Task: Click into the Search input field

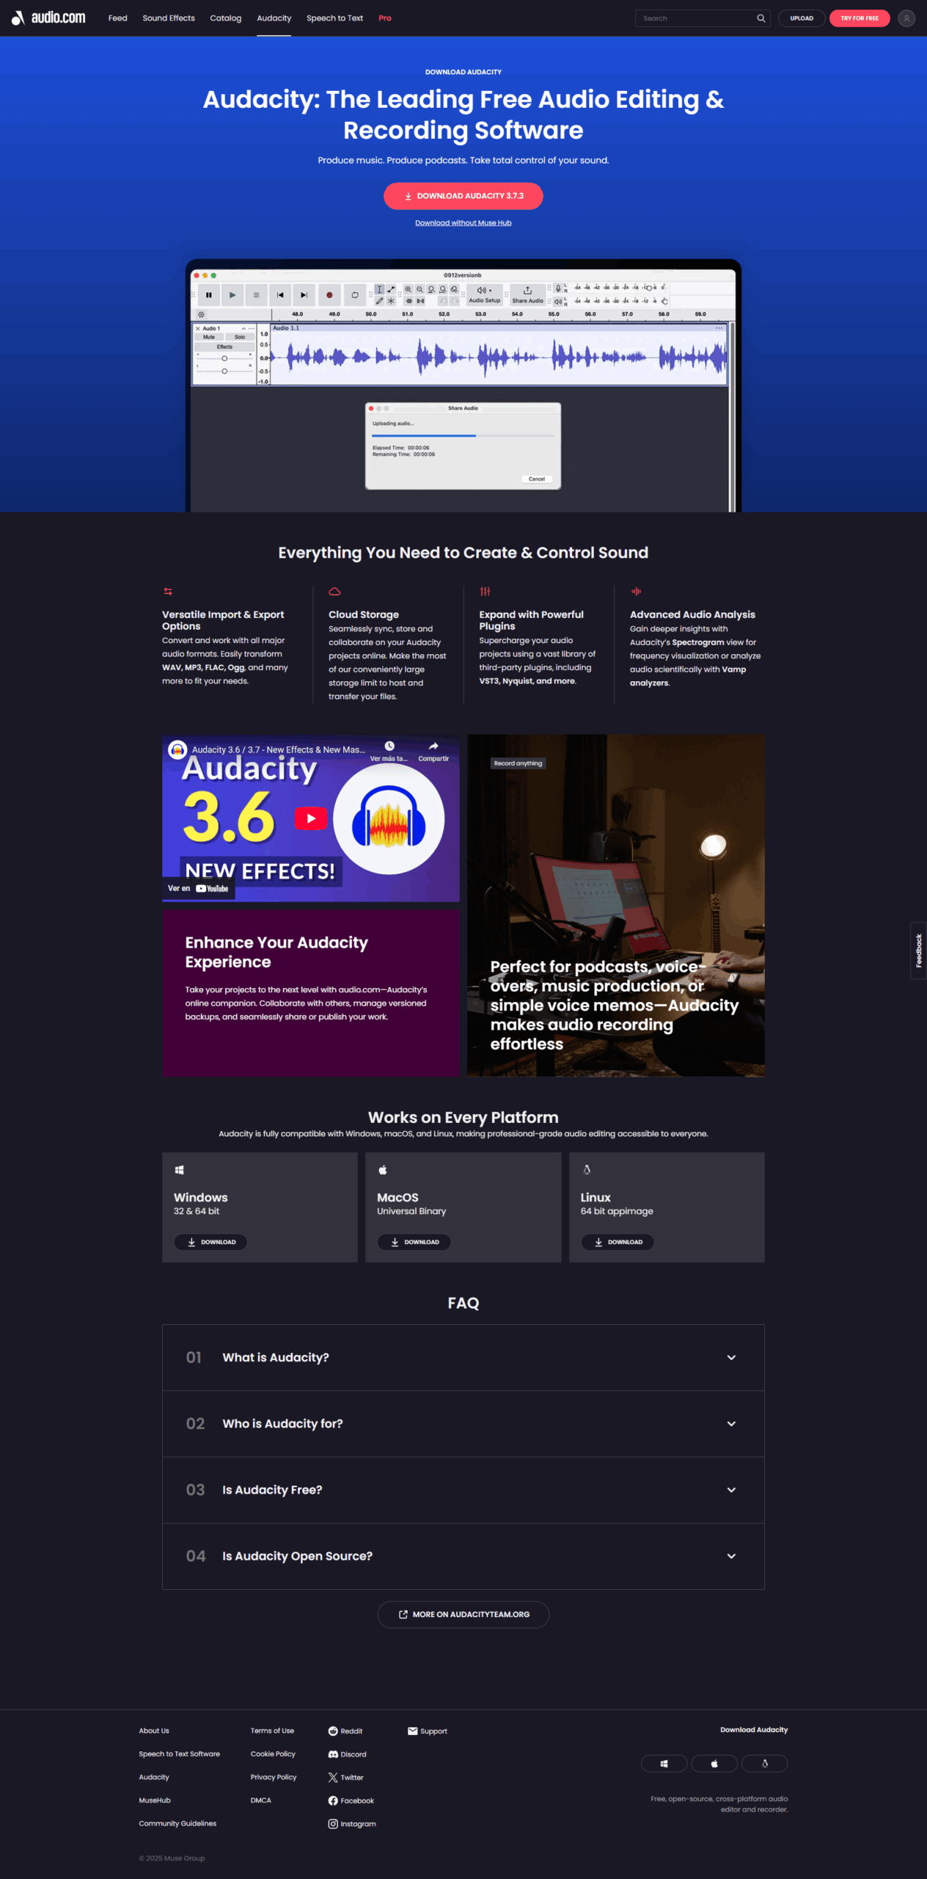Action: (x=695, y=18)
